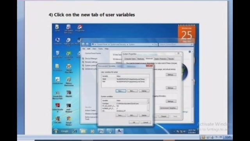The image size is (250, 141).
Task: Click Device Manager link
Action: (91, 59)
